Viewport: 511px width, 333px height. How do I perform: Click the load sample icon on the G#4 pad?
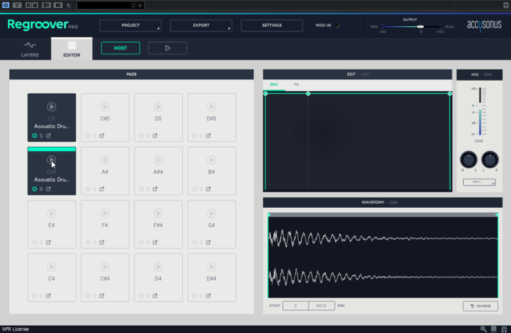(48, 189)
